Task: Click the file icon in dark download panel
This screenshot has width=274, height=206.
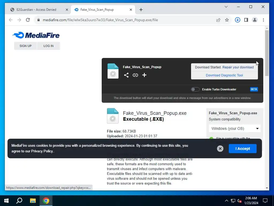Action: click(x=113, y=71)
